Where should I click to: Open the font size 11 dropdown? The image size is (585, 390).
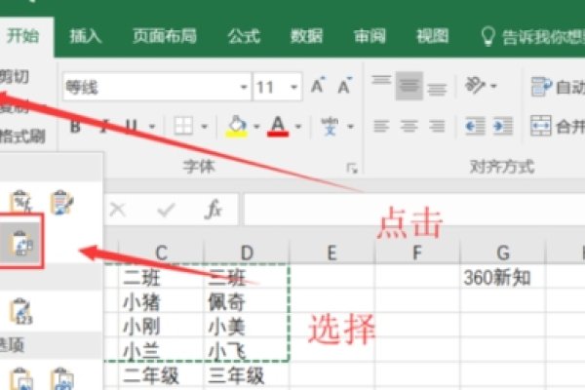[x=294, y=87]
